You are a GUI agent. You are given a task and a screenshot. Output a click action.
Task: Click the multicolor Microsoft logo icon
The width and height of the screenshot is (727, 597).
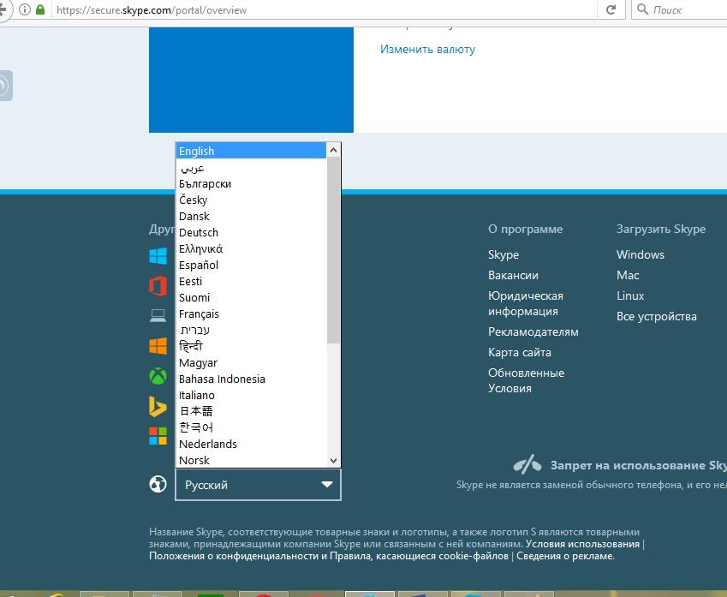pos(158,436)
